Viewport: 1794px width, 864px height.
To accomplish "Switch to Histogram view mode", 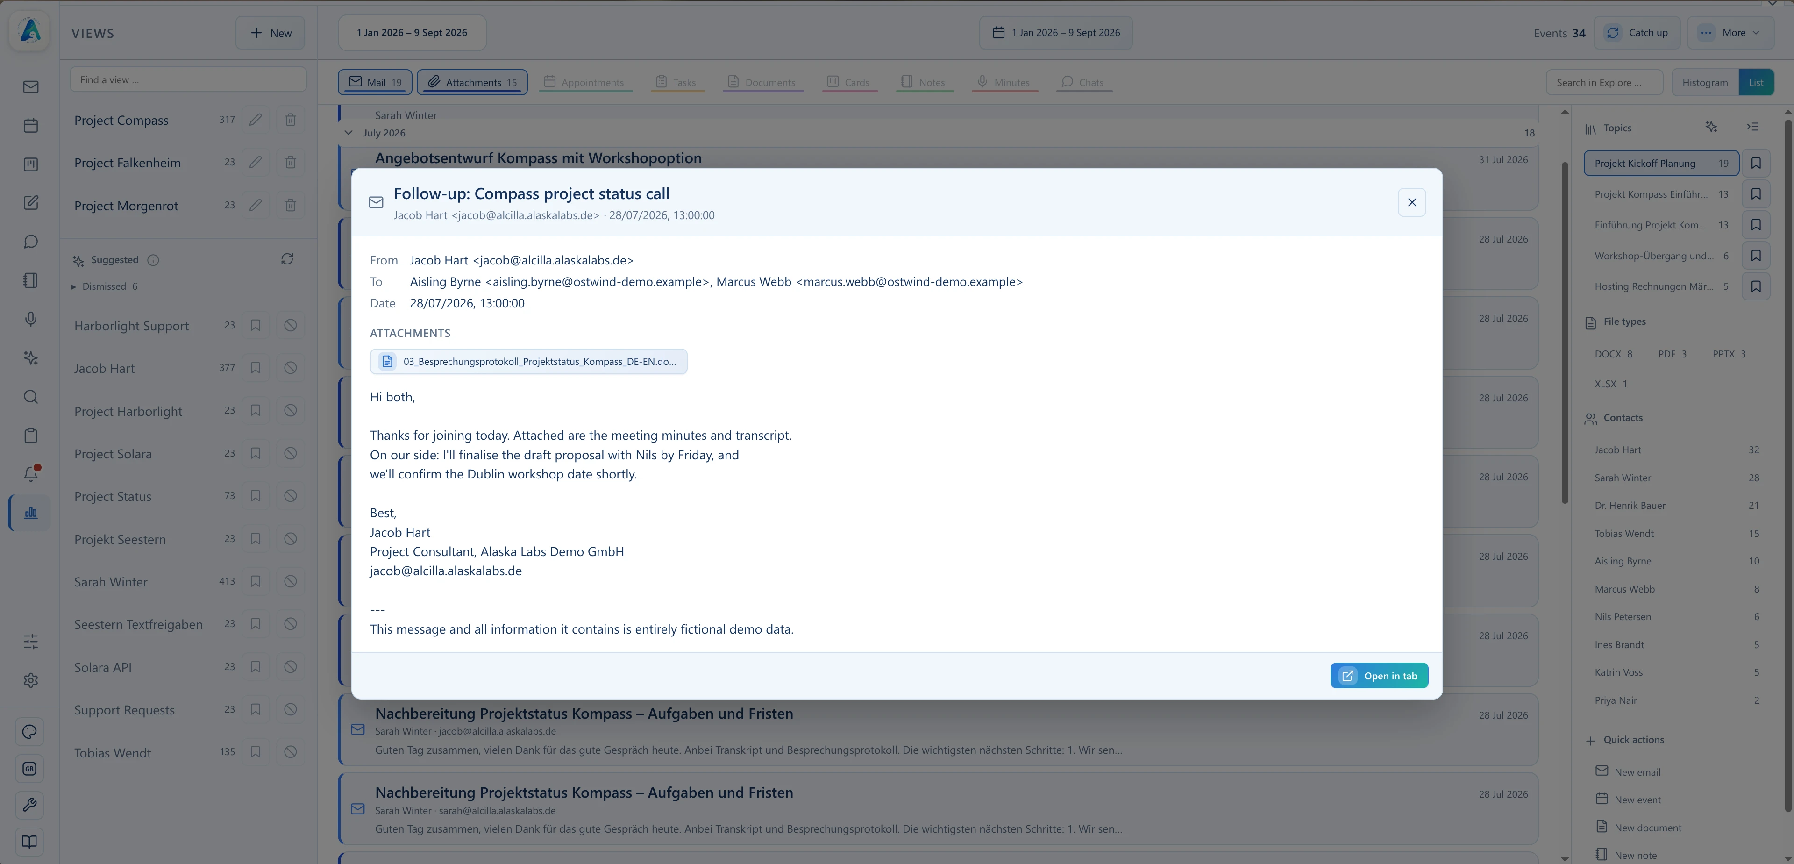I will [x=1705, y=82].
